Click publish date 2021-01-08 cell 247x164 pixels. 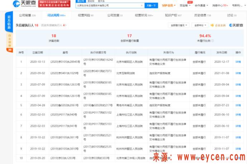222,73
